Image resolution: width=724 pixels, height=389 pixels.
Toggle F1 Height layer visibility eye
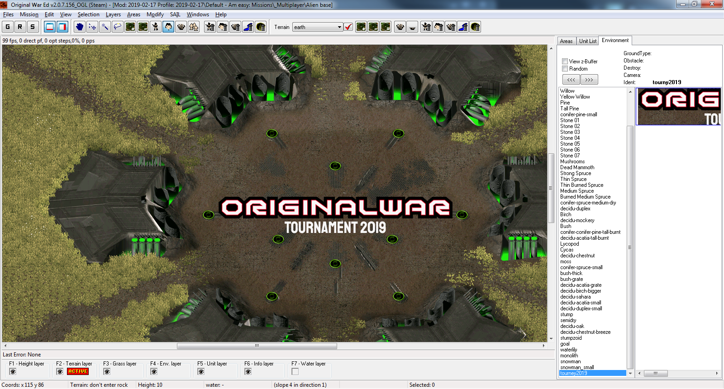click(x=13, y=372)
